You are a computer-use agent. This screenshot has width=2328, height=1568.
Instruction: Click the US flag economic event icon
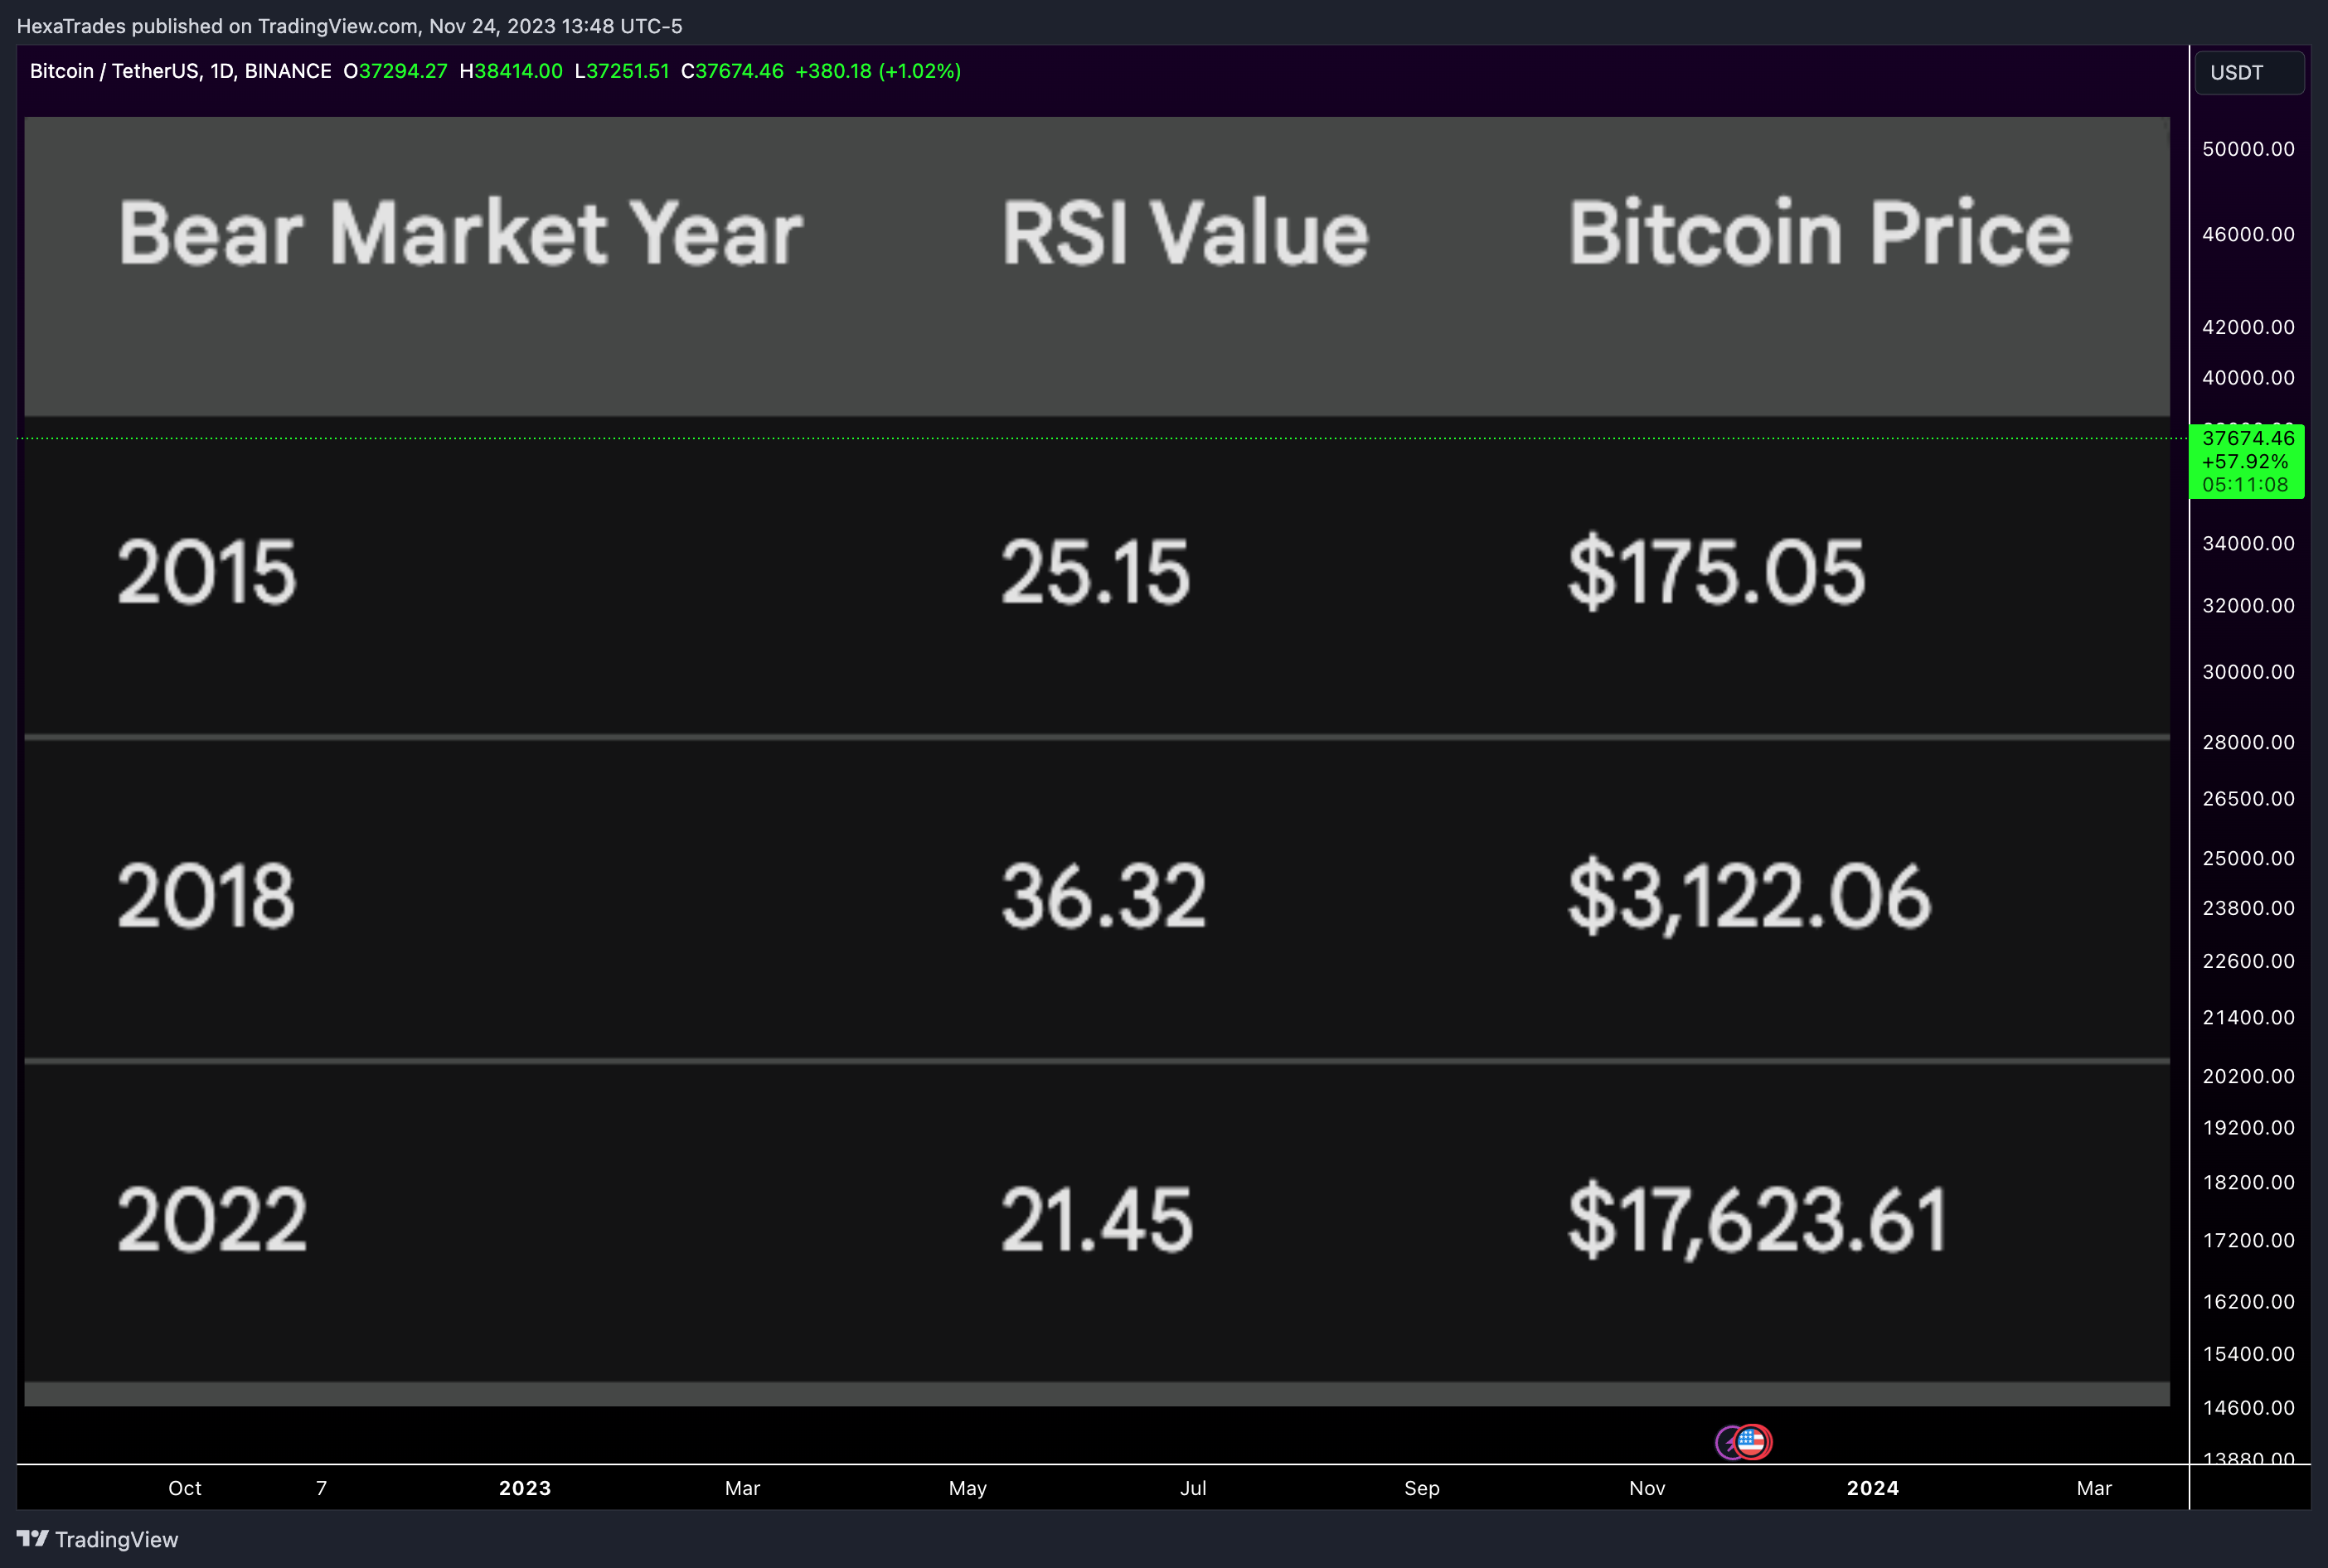(1752, 1442)
